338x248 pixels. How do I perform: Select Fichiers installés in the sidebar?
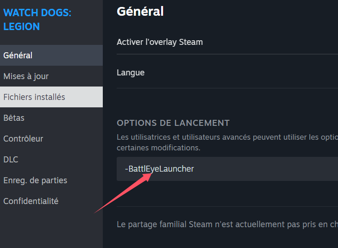click(51, 97)
